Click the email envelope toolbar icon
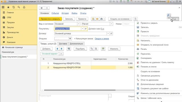The image size is (182, 102). (x=97, y=19)
